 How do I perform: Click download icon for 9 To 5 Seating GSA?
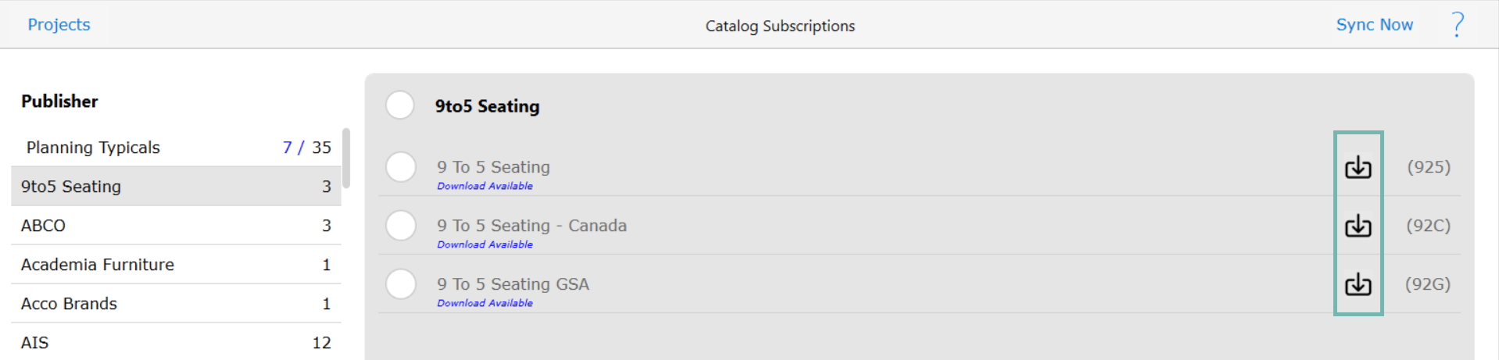tap(1358, 284)
